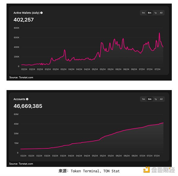Viewport: 178px width, 176px height.
Task: Click the Token Terminal, TON Stat source caption
Action: pos(89,171)
